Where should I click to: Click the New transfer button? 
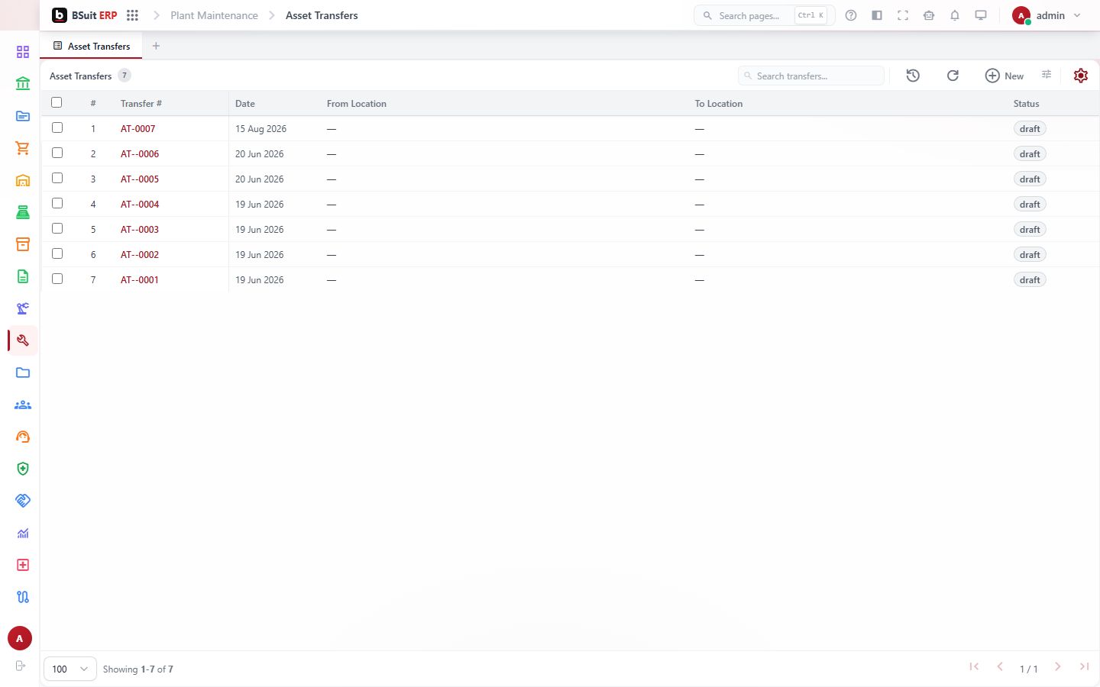tap(1004, 76)
